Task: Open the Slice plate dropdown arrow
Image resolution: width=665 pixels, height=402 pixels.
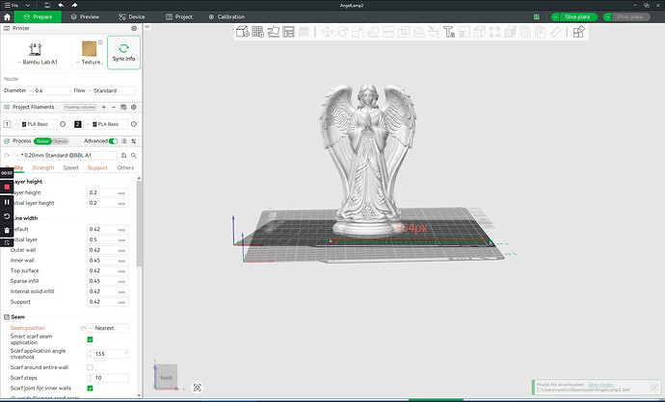Action: coord(555,17)
